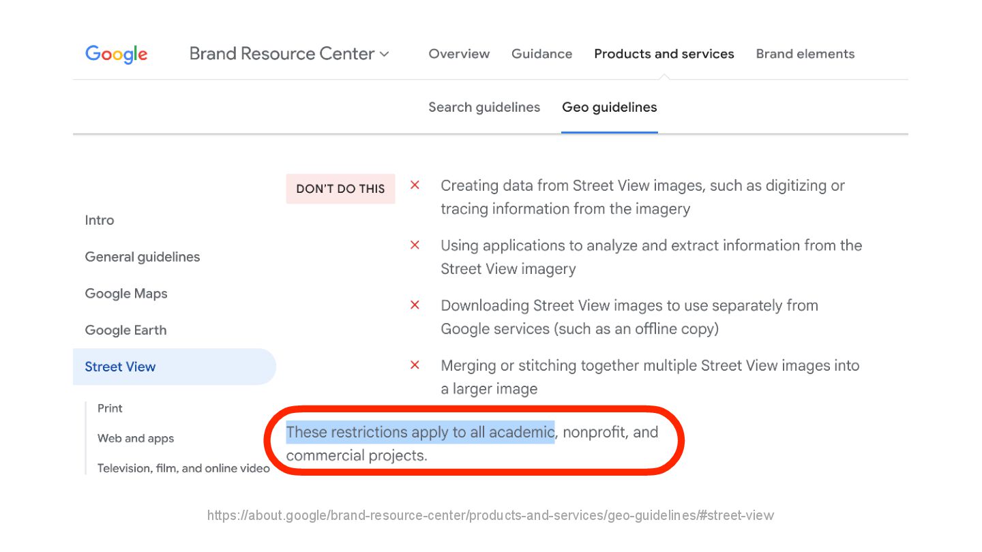982x552 pixels.
Task: Navigate to General guidelines in the sidebar
Action: pyautogui.click(x=143, y=257)
